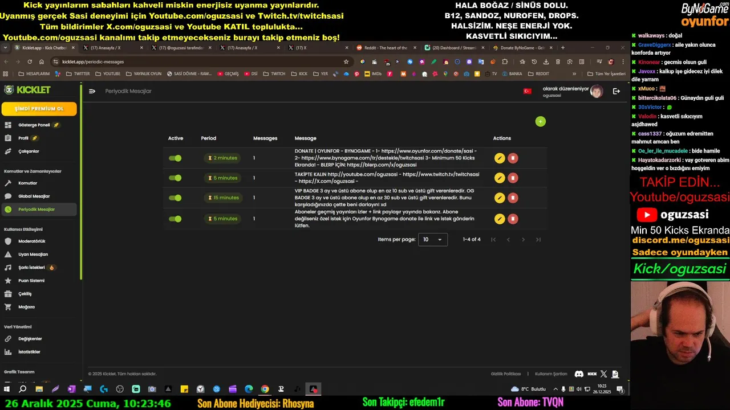
Task: Expand the Chrome tab search dropdown
Action: (x=6, y=48)
